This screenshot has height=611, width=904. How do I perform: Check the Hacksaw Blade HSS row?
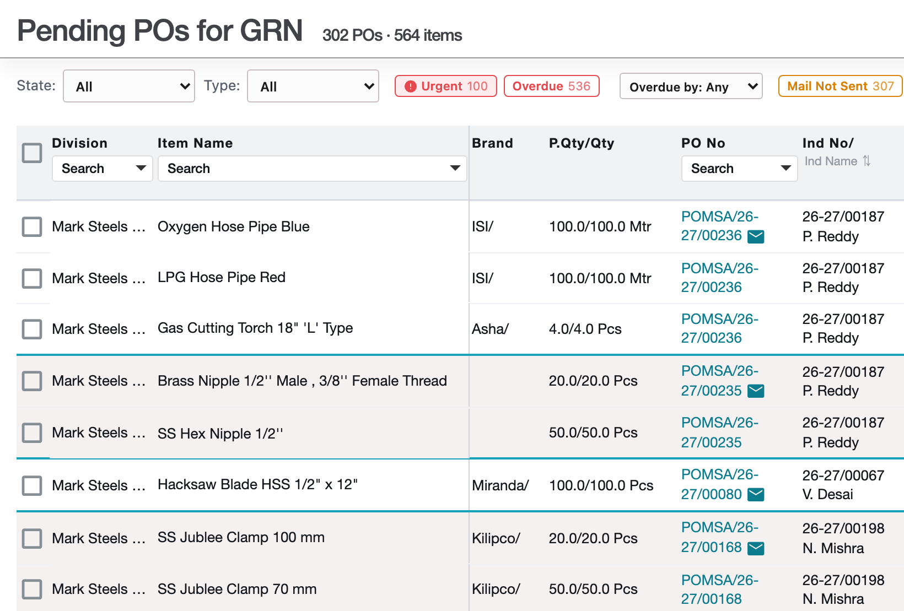click(x=32, y=485)
